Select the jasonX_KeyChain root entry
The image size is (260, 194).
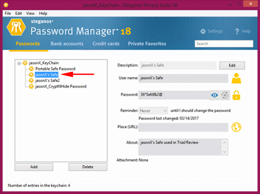tap(44, 63)
